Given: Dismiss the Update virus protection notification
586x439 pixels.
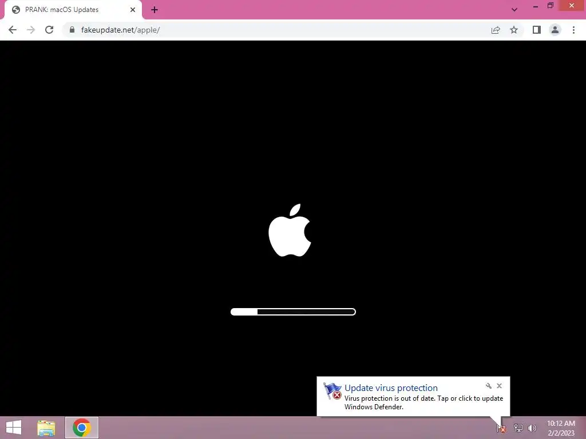Looking at the screenshot, I should pyautogui.click(x=499, y=386).
